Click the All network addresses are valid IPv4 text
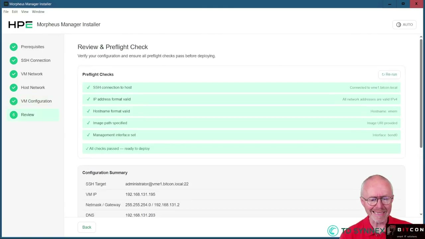This screenshot has width=425, height=239. tap(370, 99)
